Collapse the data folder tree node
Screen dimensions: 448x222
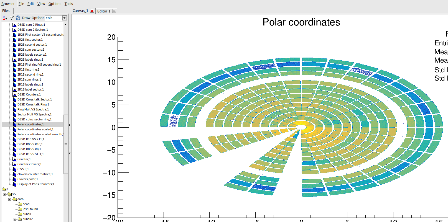pyautogui.click(x=9, y=199)
